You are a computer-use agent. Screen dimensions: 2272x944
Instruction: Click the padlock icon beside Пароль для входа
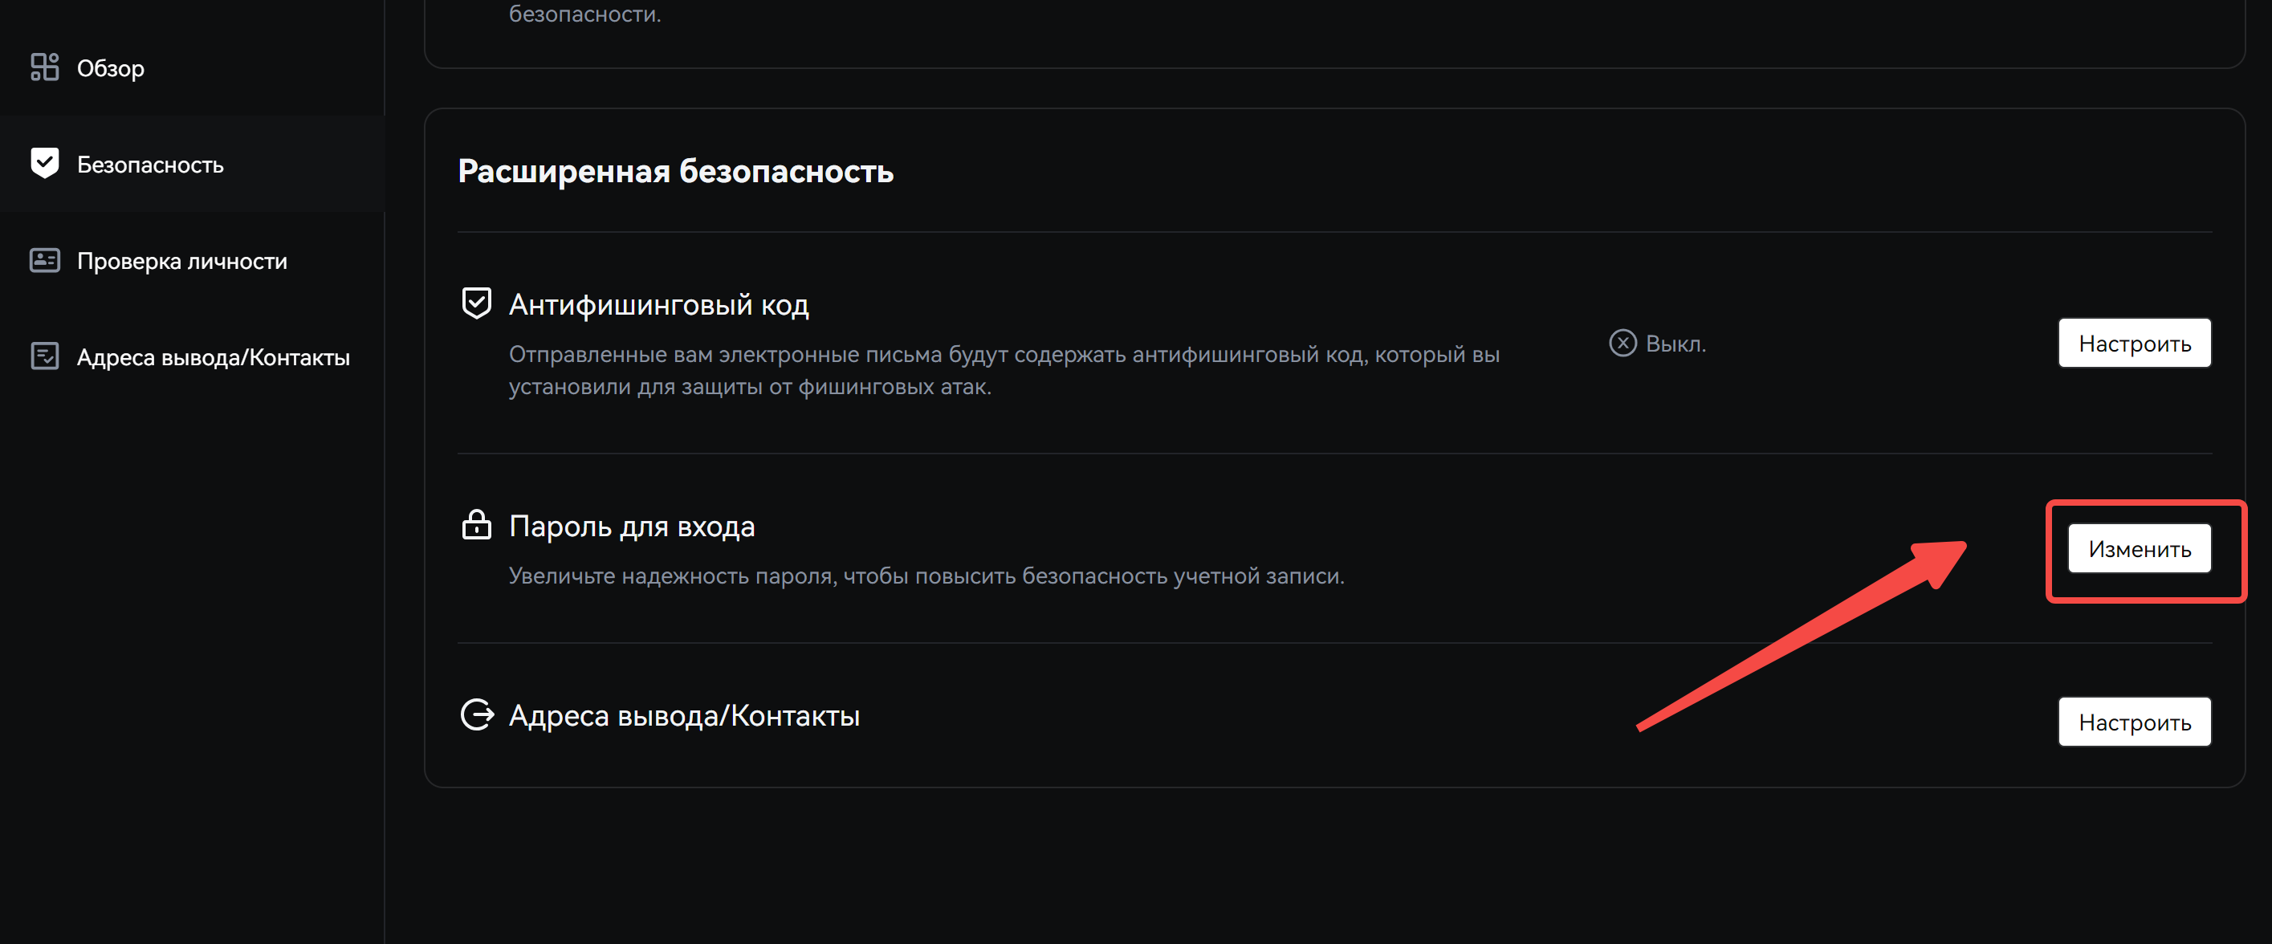[476, 525]
